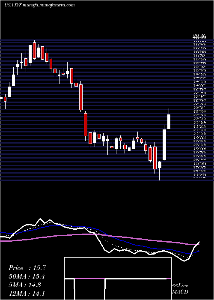Image resolution: width=214 pixels, height=300 pixels.
Task: Click the 20.36 top price label
Action: (x=199, y=36)
